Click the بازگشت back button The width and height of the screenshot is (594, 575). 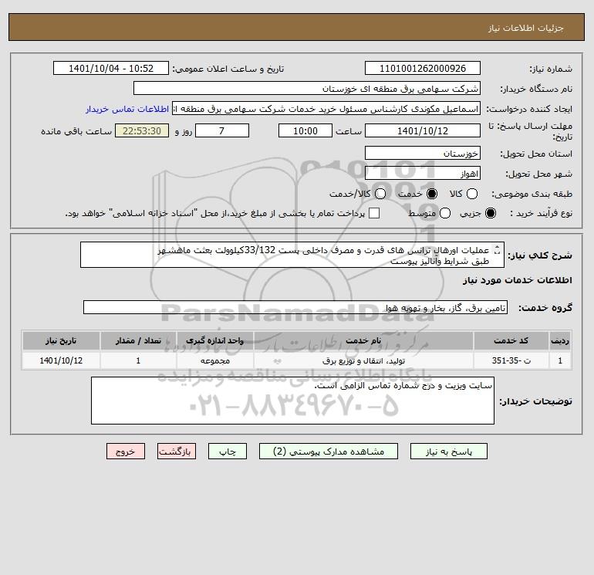(x=177, y=452)
